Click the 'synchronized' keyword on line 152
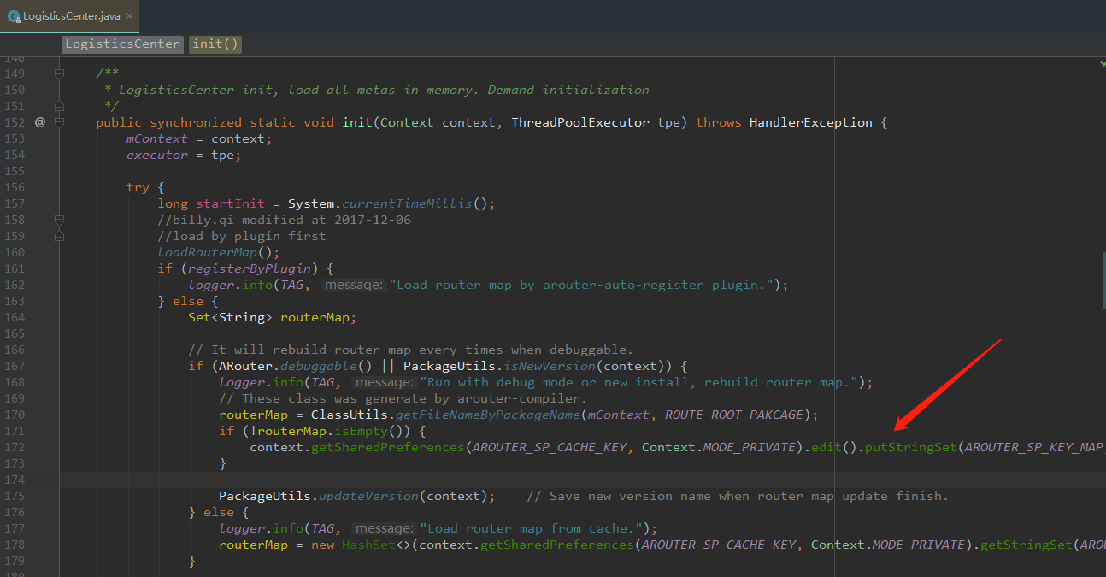This screenshot has height=577, width=1106. pyautogui.click(x=196, y=122)
